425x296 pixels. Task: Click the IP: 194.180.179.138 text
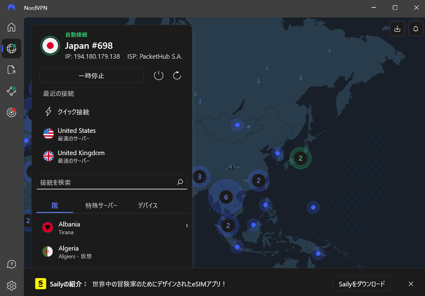coord(92,56)
